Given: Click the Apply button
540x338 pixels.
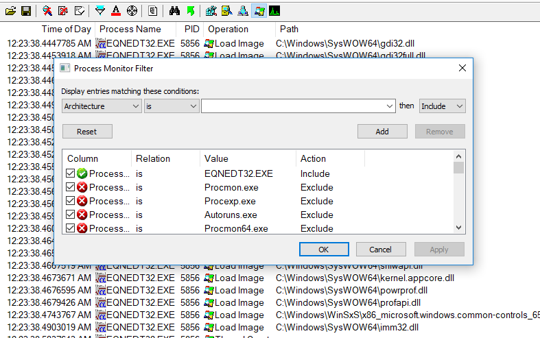Looking at the screenshot, I should [439, 249].
